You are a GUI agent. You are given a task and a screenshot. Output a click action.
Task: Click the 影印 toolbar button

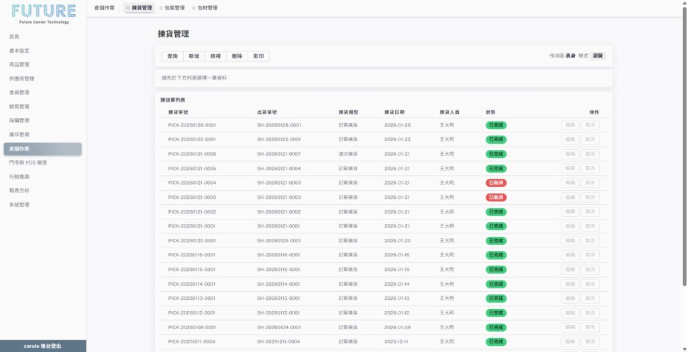[259, 56]
